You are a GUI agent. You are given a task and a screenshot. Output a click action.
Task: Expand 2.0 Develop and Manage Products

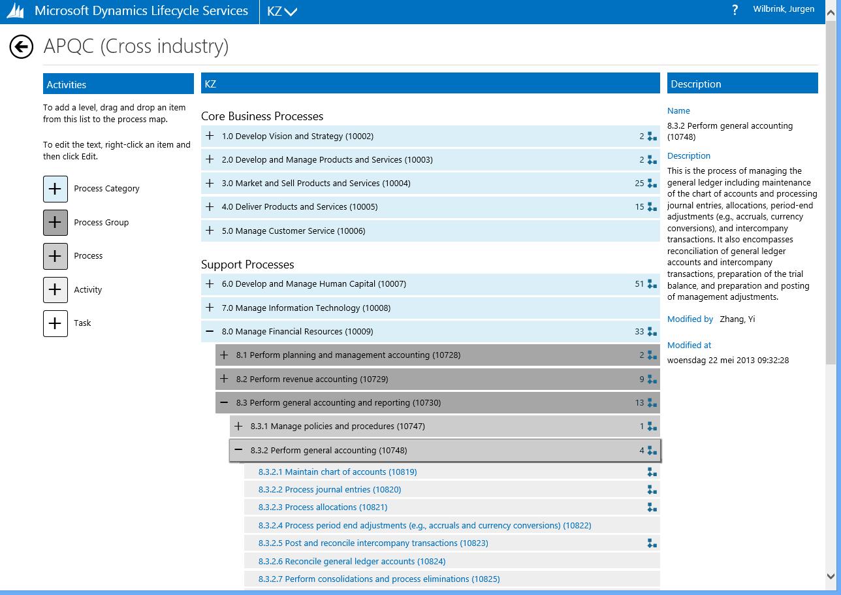[x=210, y=159]
